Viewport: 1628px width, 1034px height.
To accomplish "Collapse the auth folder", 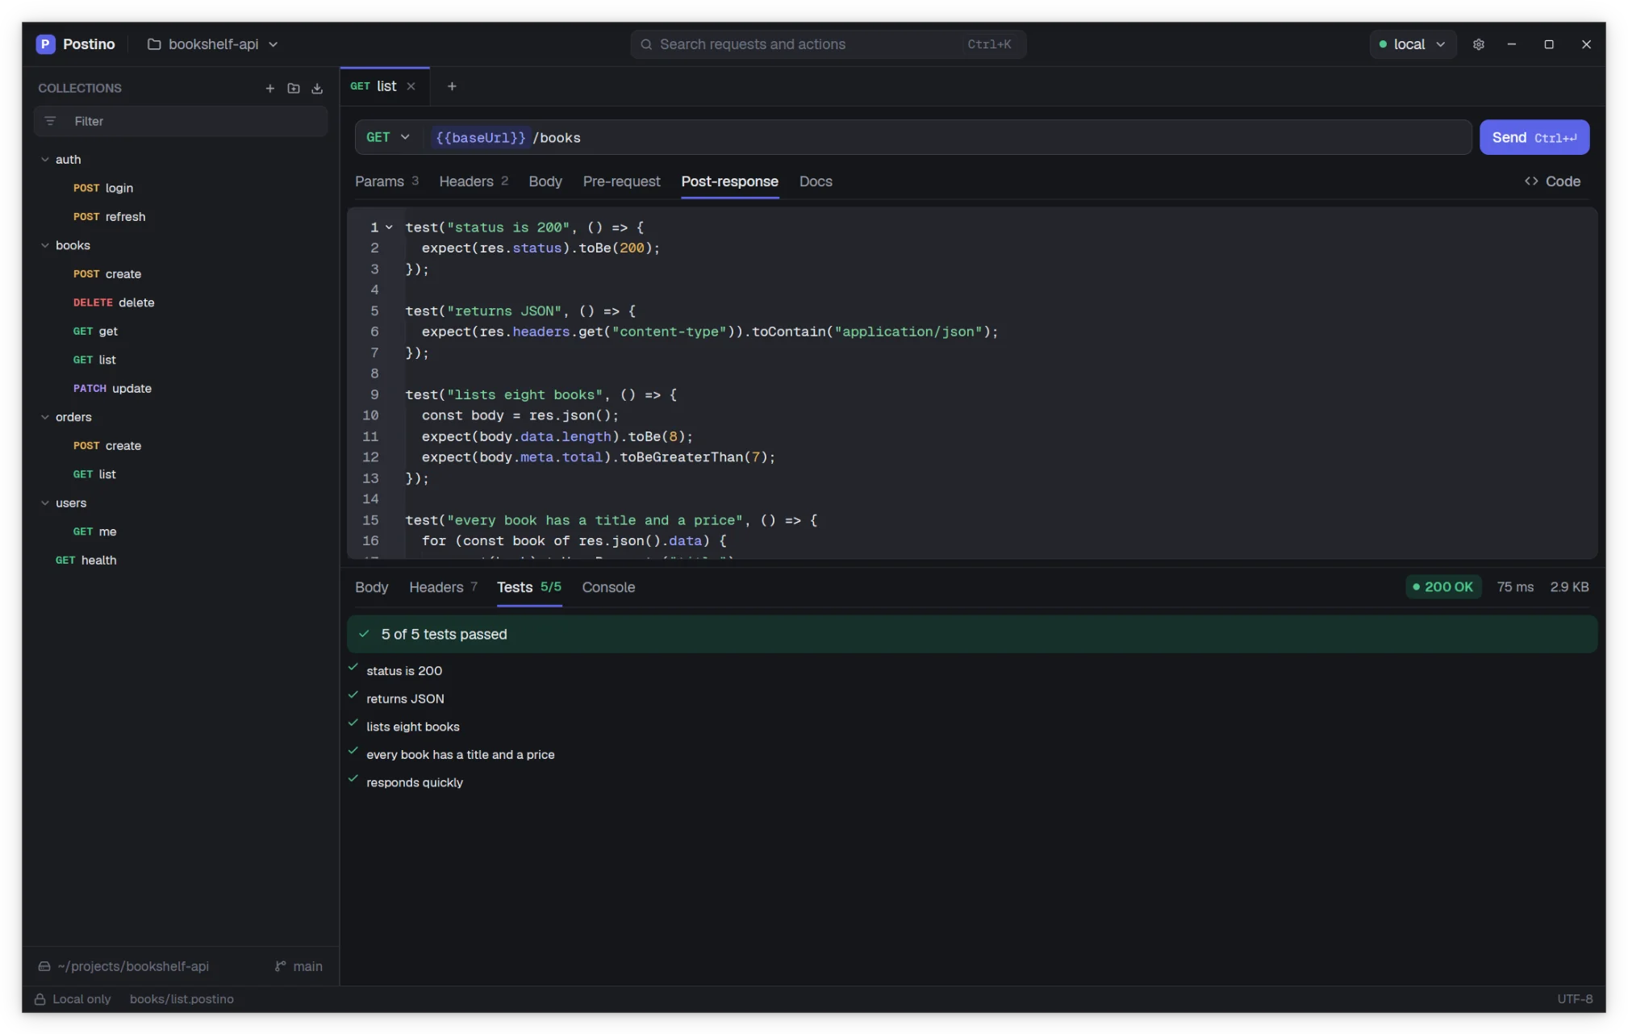I will [x=45, y=160].
